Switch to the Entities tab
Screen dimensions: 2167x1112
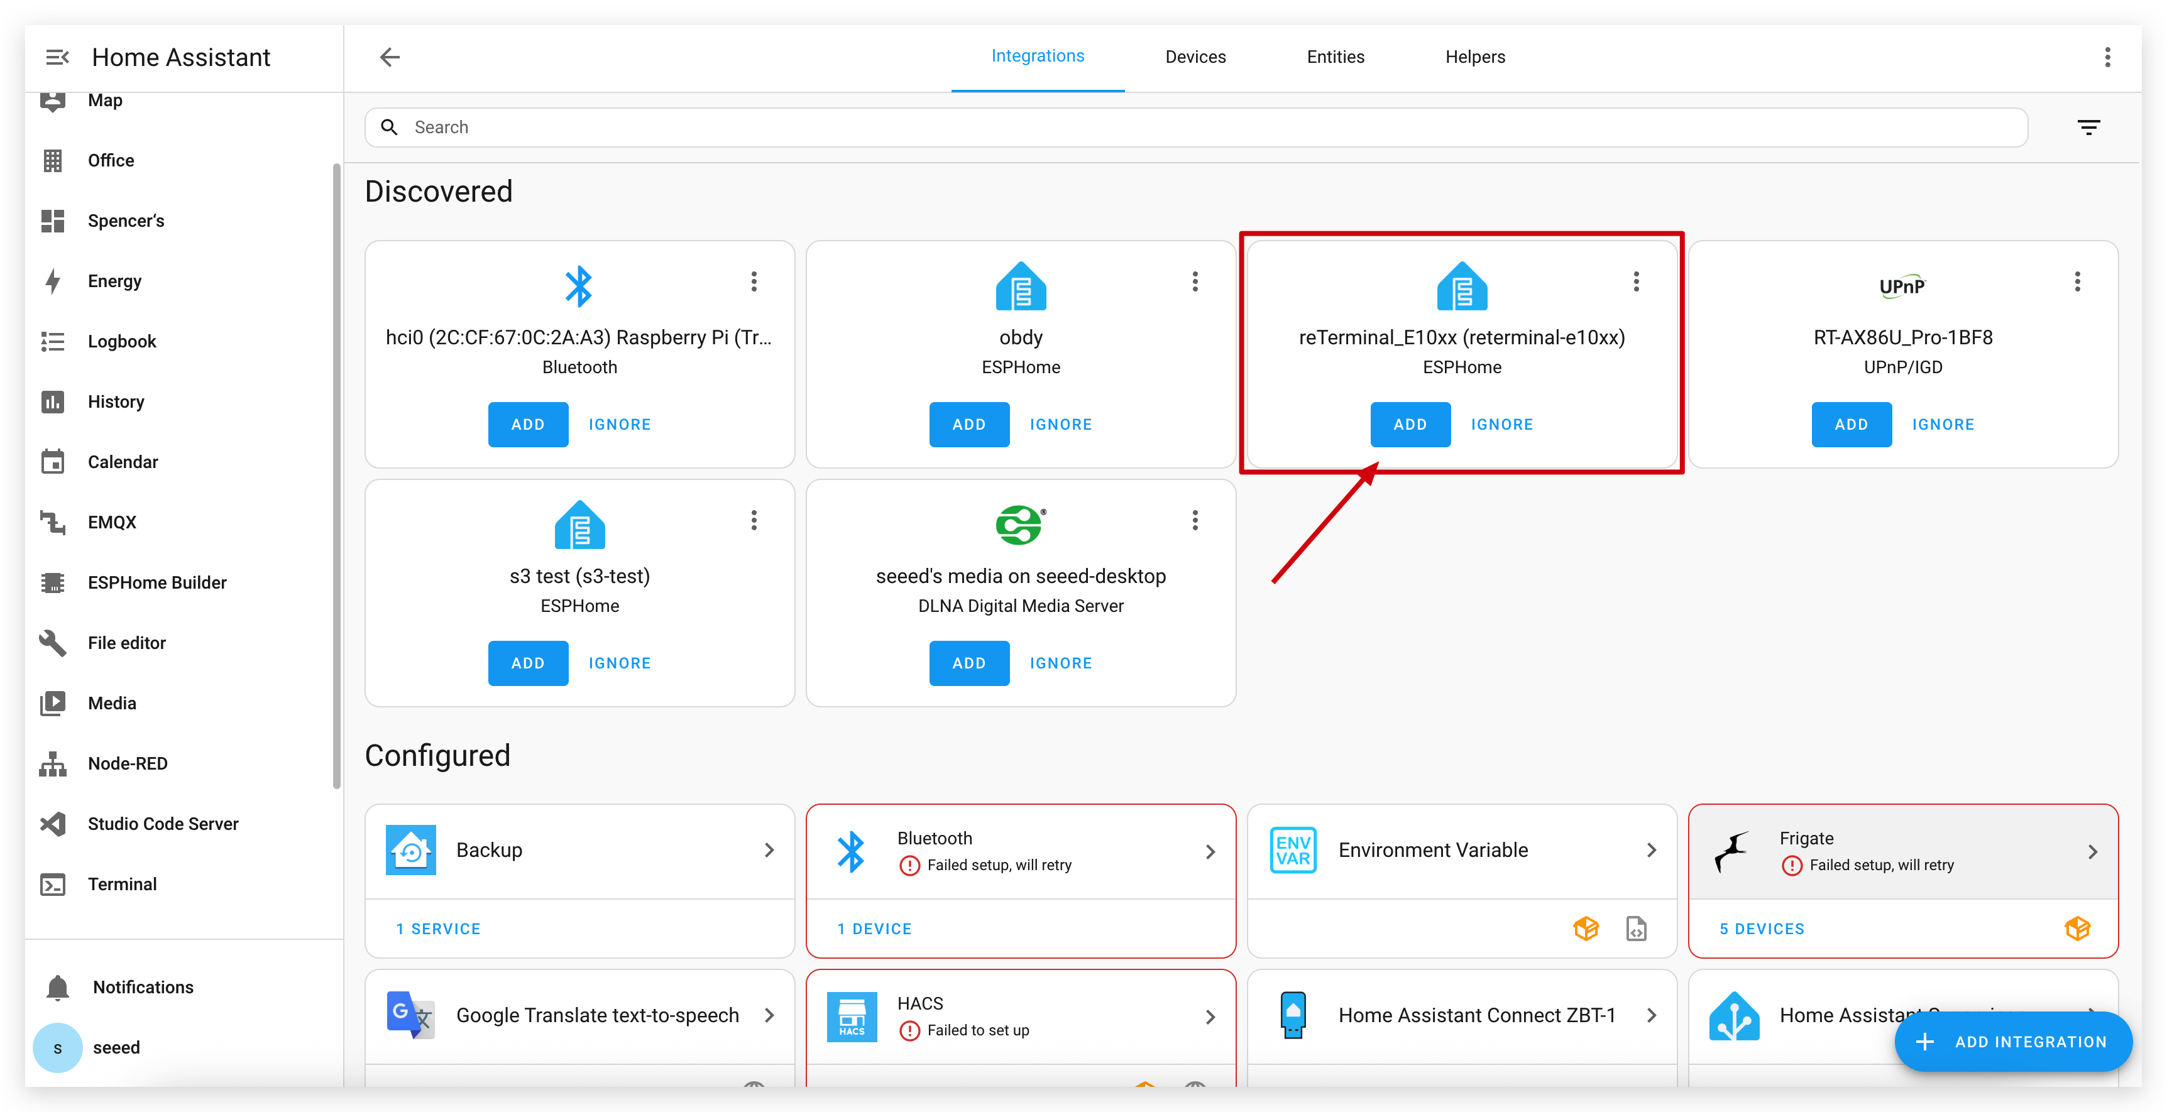1335,57
